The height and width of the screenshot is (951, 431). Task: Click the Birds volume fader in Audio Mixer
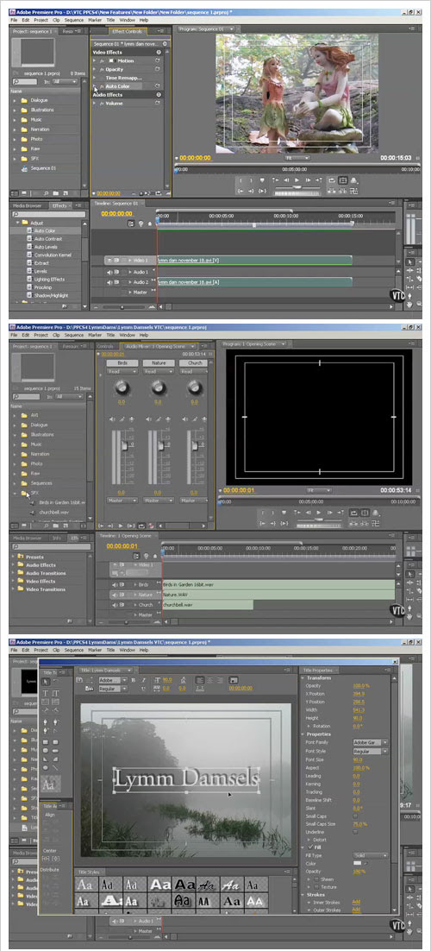pyautogui.click(x=125, y=446)
